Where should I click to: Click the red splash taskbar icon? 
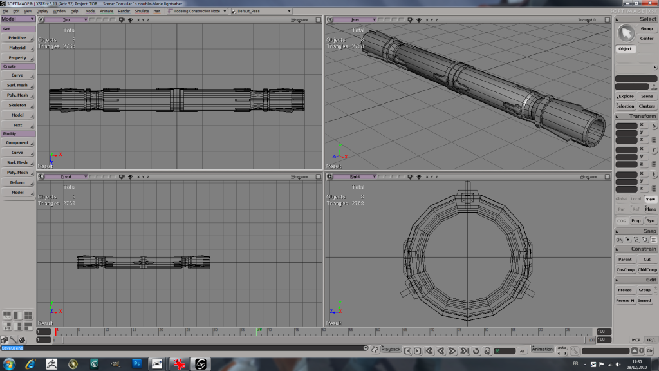coord(180,364)
